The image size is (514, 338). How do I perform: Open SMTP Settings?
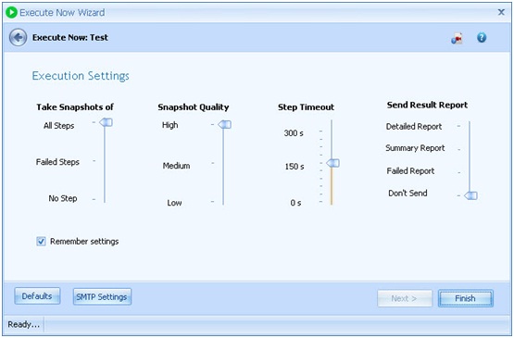click(x=102, y=296)
